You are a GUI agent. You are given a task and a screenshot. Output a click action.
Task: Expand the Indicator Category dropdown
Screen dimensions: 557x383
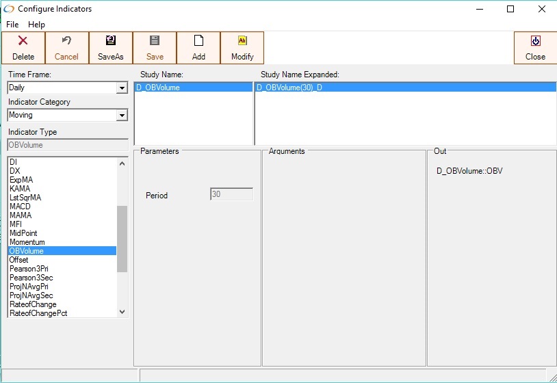(x=122, y=116)
